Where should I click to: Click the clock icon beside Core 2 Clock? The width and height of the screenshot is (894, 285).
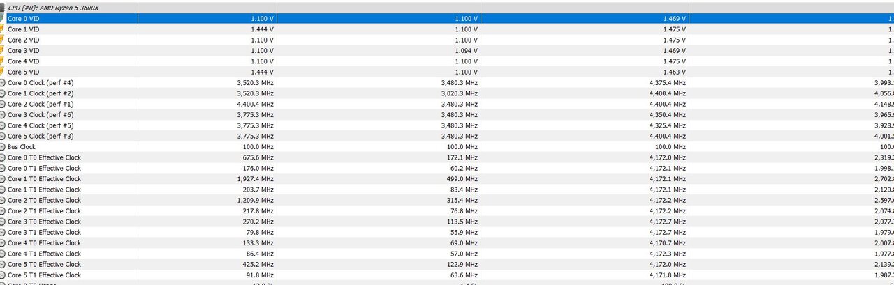pos(2,104)
